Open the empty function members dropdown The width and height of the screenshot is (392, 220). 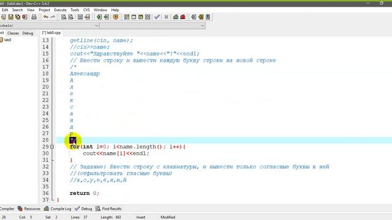tap(203, 26)
